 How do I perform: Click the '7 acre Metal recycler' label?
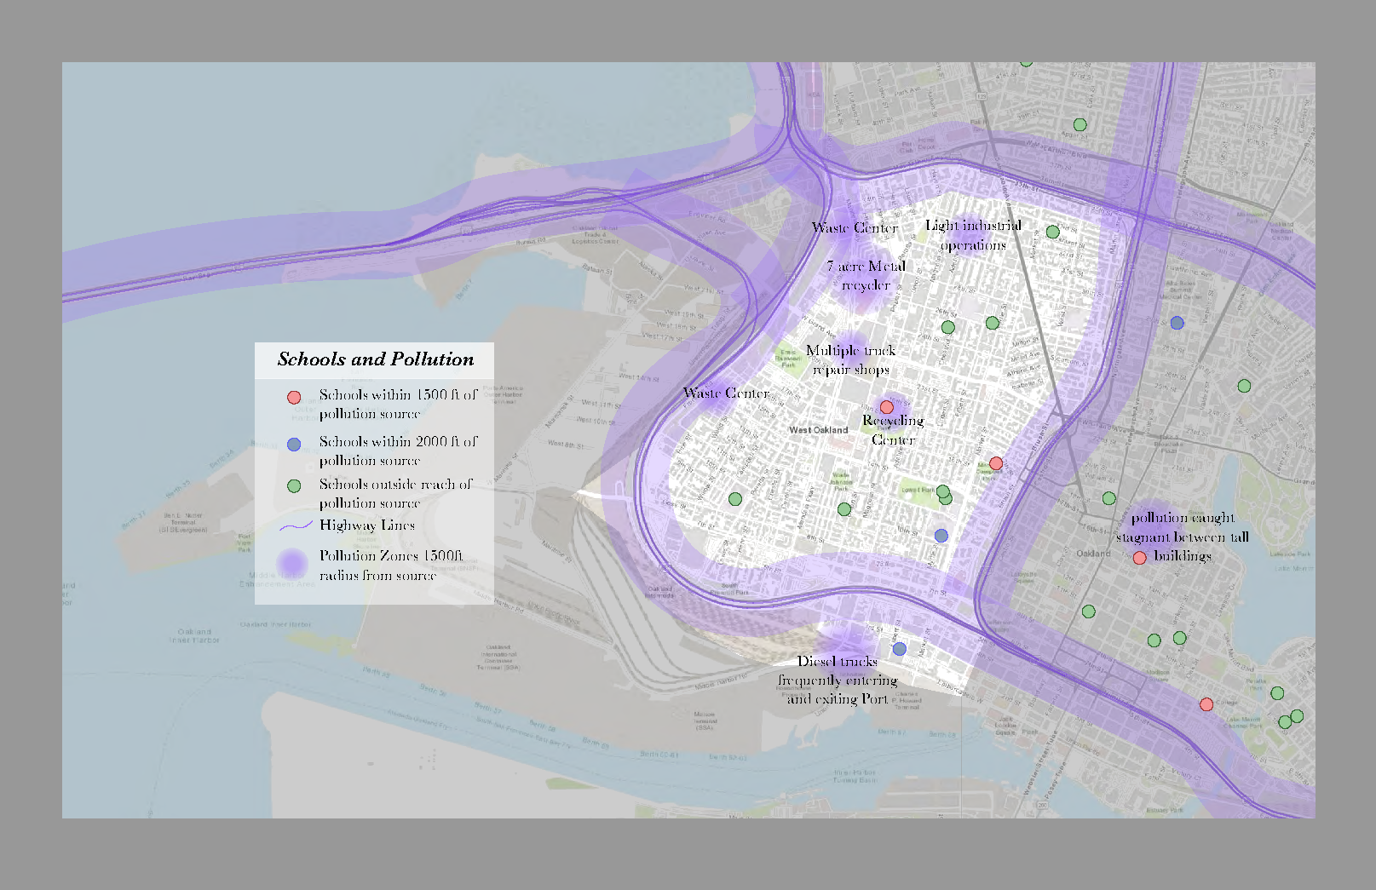[x=866, y=275]
